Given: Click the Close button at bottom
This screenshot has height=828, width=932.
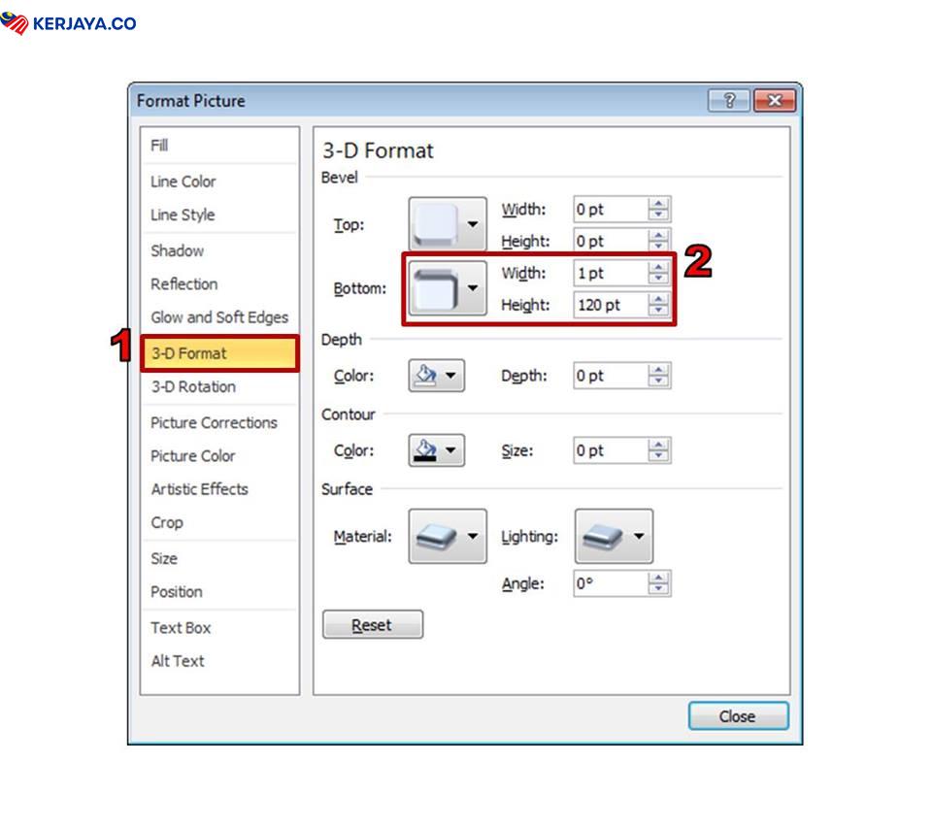Looking at the screenshot, I should pyautogui.click(x=738, y=716).
